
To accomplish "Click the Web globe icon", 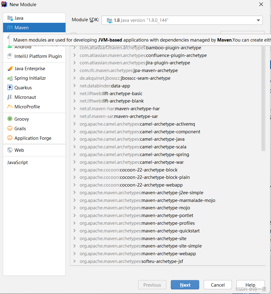I will 10,150.
